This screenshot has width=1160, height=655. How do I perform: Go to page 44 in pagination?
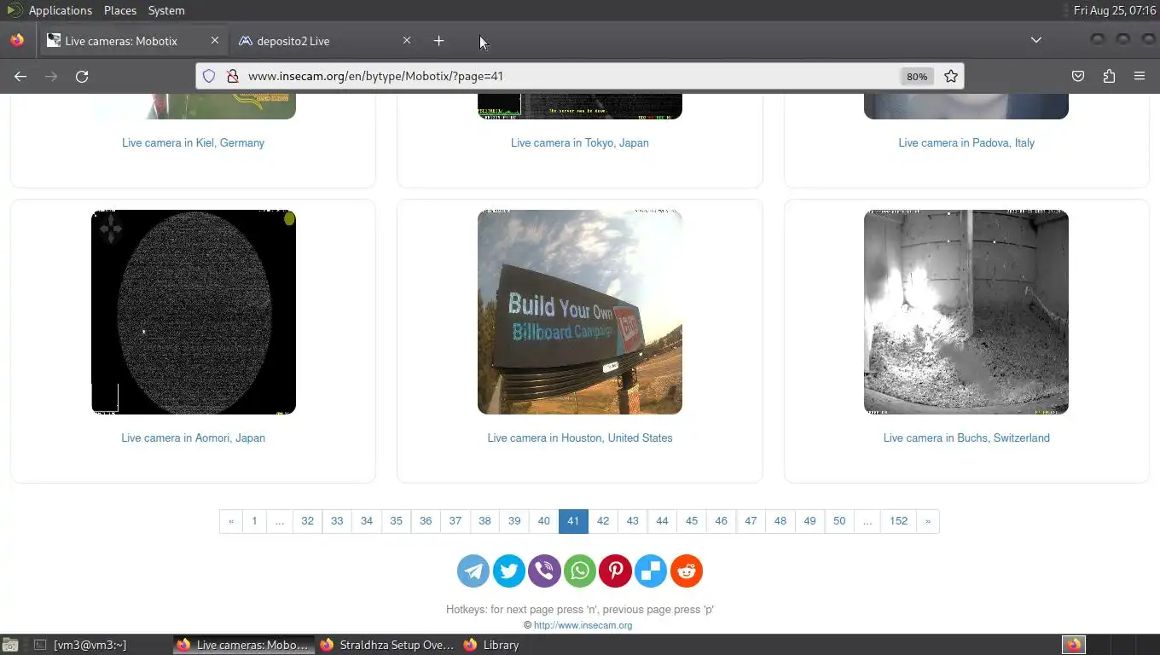coord(662,521)
